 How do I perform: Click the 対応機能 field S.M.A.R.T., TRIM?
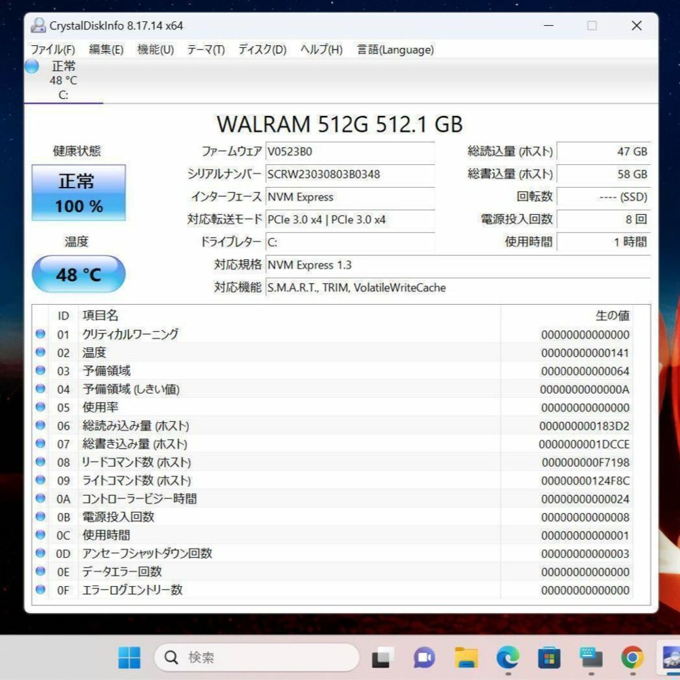click(x=458, y=288)
